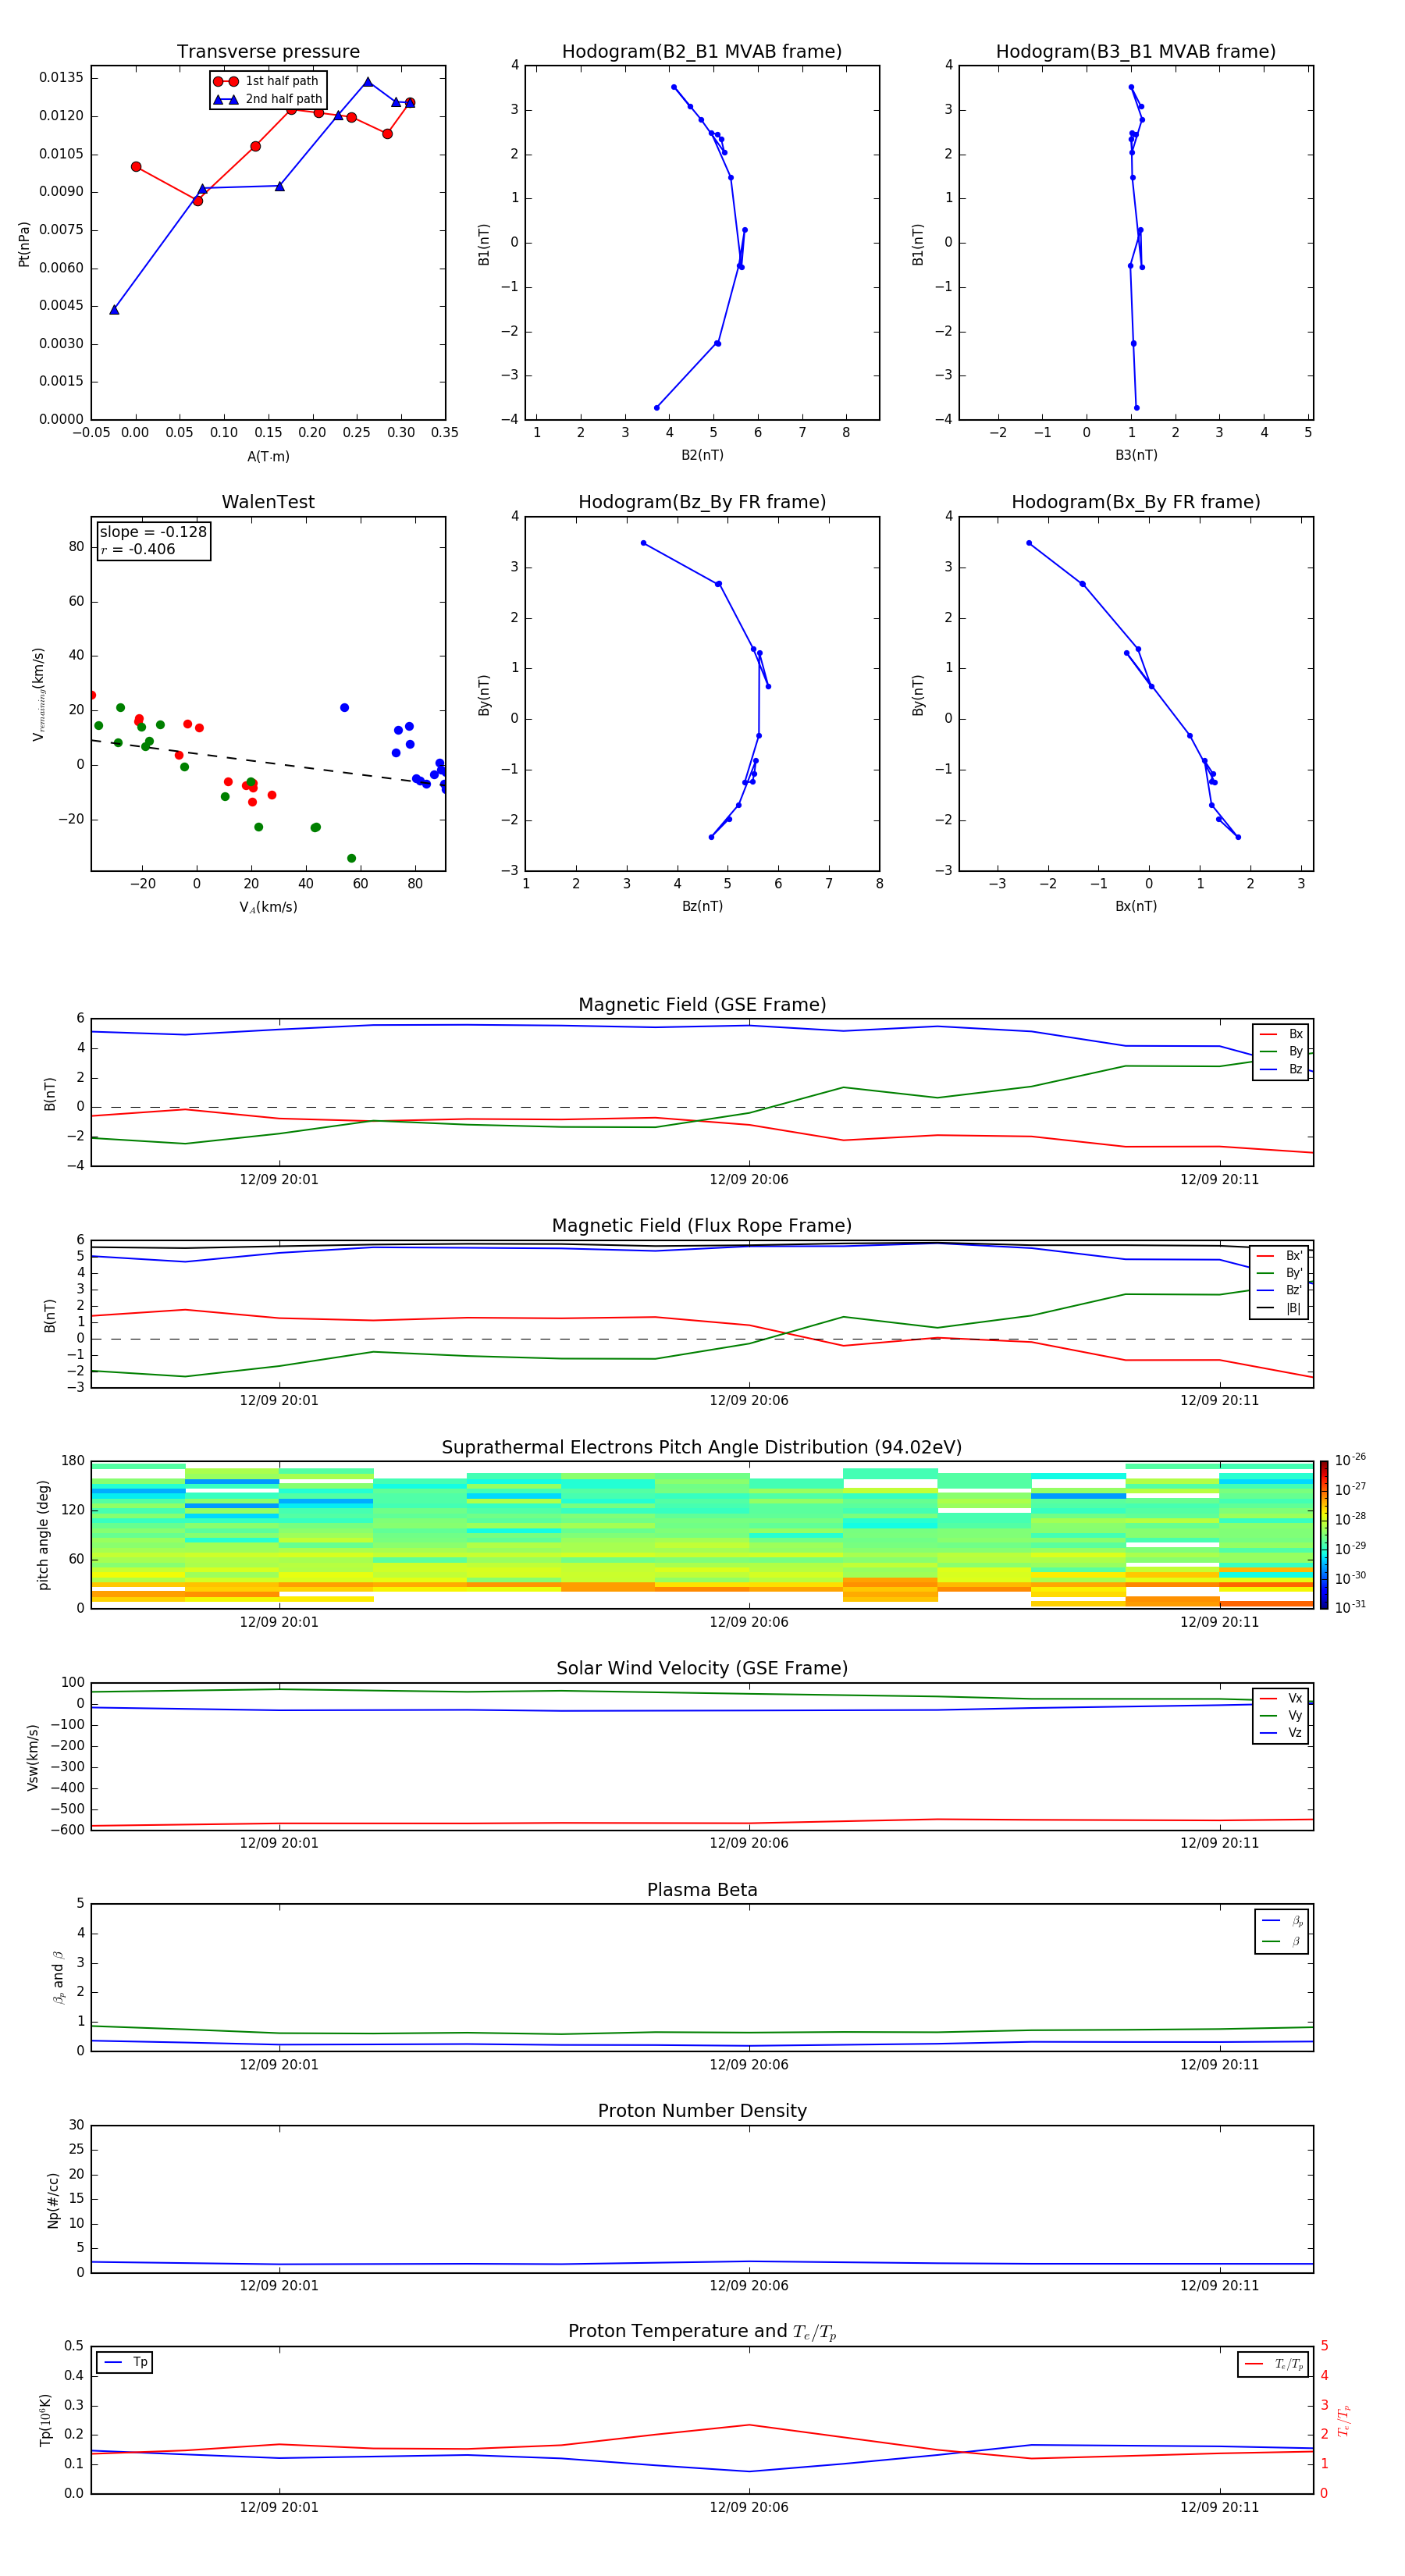Screen dimensions: 1405x2576
Task: Click the 'Np(#/cc)' axis label
Action: (x=53, y=2200)
